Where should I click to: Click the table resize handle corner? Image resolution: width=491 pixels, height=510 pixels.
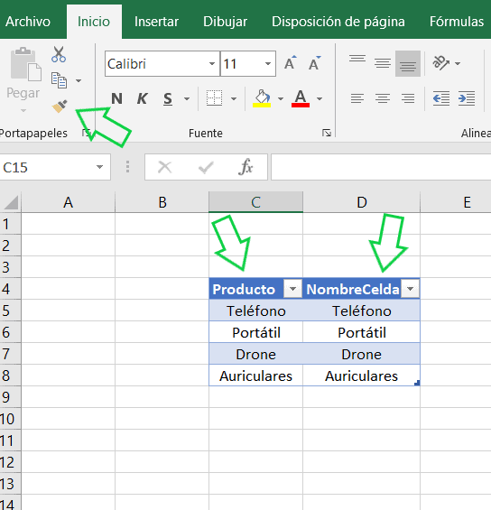tap(417, 383)
